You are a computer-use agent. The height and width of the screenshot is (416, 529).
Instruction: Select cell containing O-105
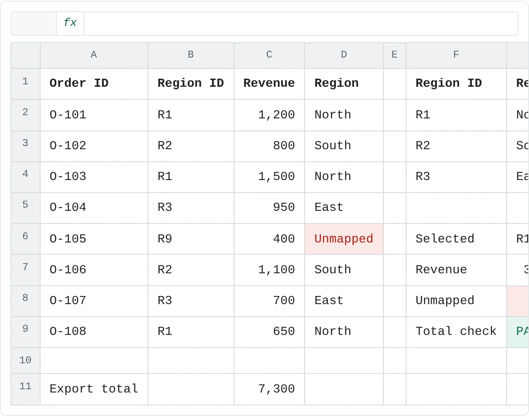coord(94,239)
